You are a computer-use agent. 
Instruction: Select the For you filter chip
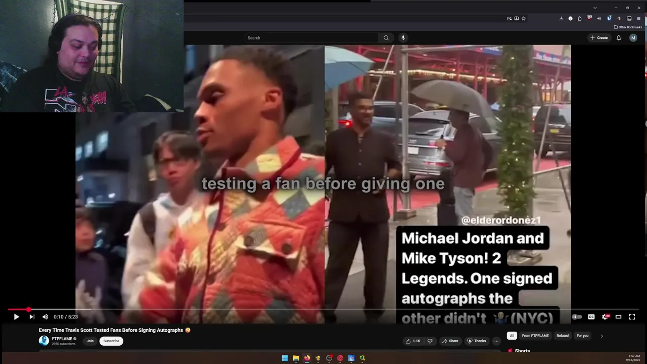(582, 336)
